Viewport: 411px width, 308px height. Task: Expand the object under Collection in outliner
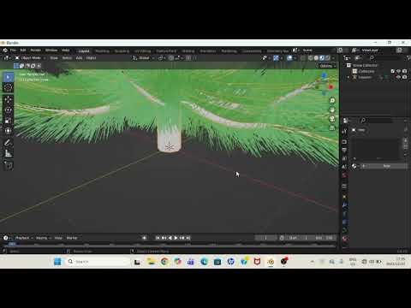(x=348, y=77)
